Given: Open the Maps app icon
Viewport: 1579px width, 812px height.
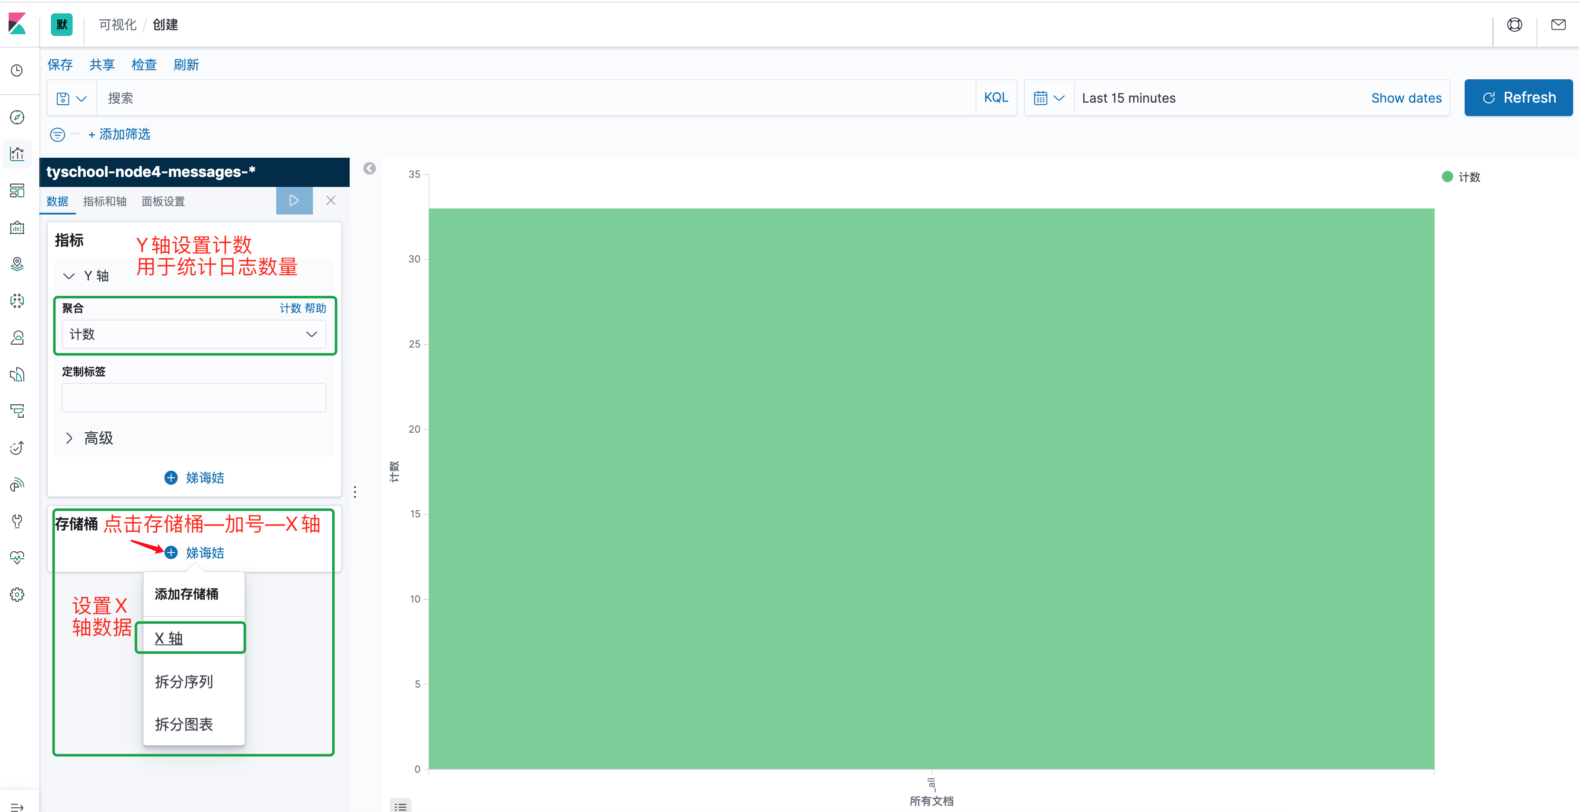Looking at the screenshot, I should pos(17,264).
